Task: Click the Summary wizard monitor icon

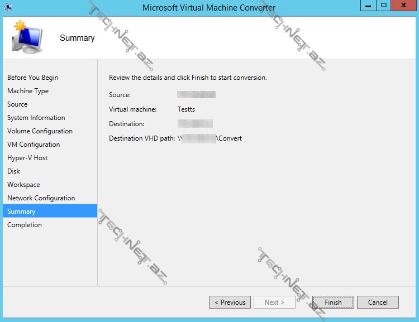Action: pyautogui.click(x=27, y=37)
